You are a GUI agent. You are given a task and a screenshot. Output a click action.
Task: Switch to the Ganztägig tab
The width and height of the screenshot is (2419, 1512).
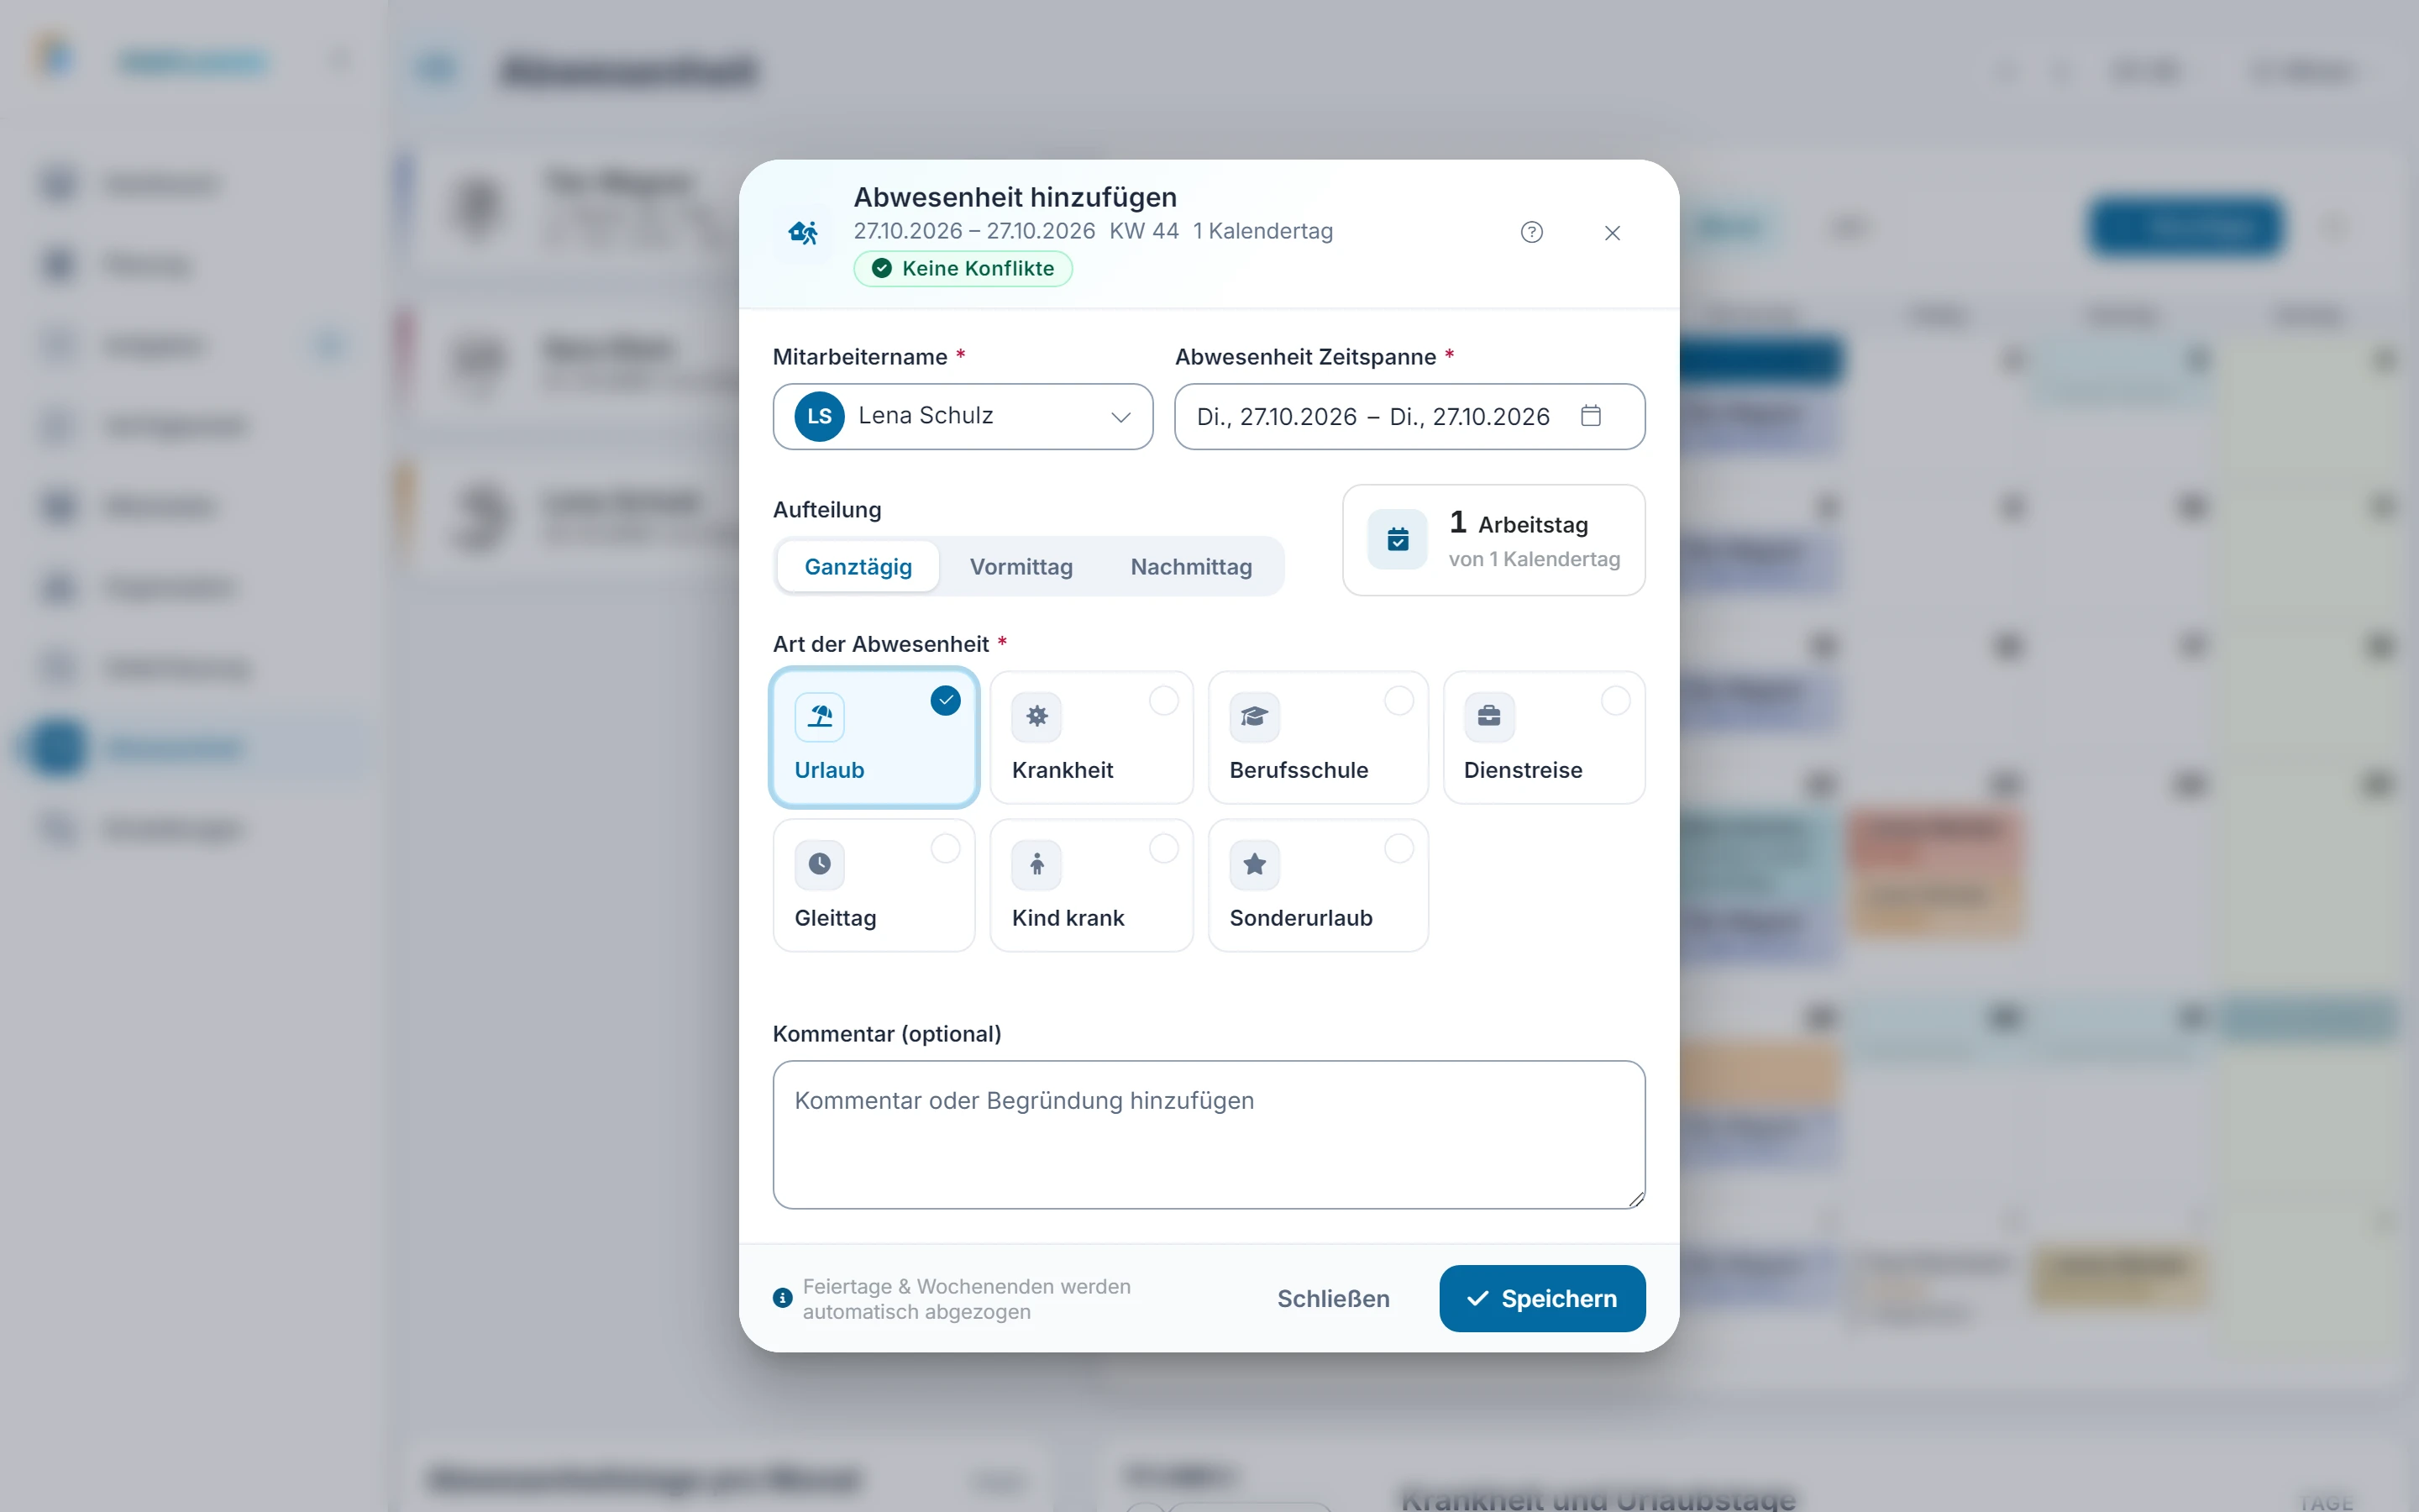858,567
